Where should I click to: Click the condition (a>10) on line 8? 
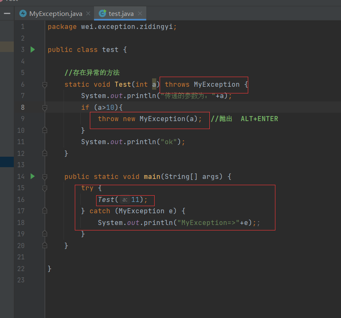pos(106,107)
